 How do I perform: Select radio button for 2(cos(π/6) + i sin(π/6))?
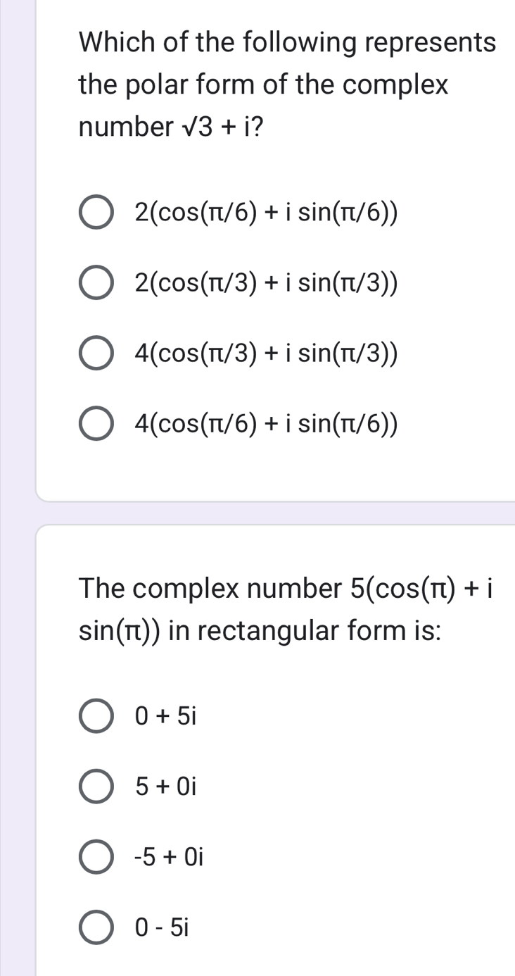coord(96,213)
